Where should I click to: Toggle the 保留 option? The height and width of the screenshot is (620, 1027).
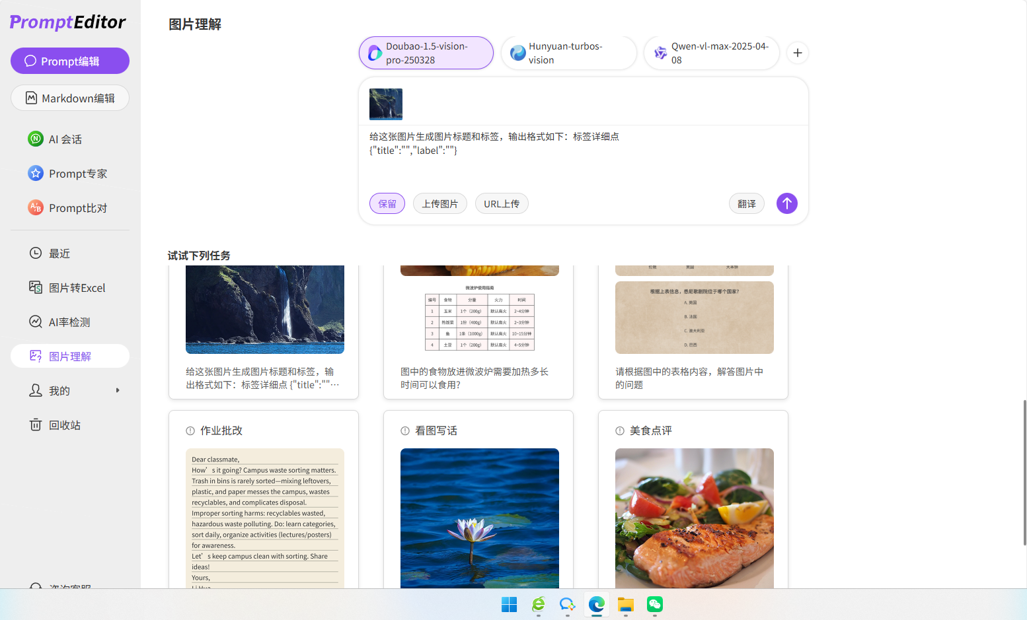387,204
